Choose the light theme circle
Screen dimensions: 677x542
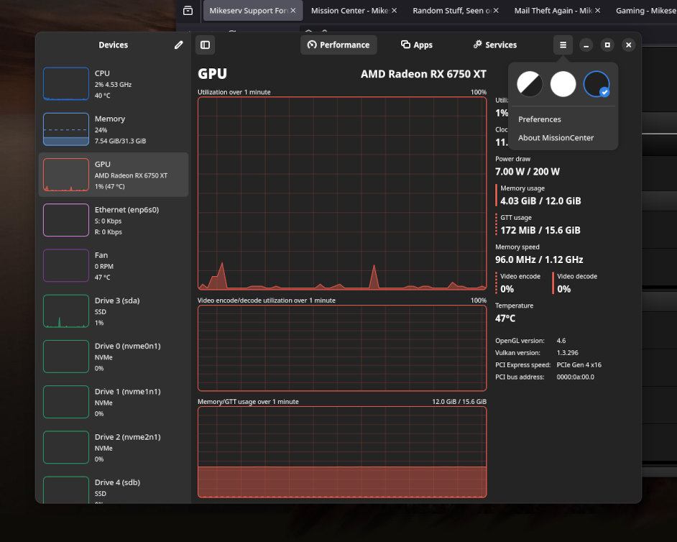tap(563, 84)
